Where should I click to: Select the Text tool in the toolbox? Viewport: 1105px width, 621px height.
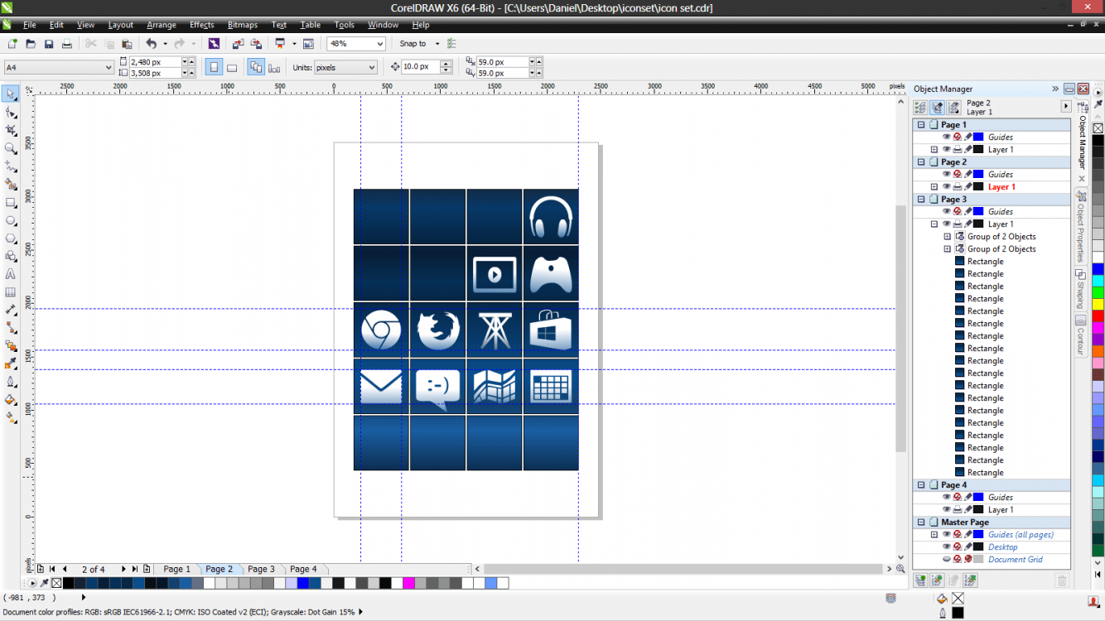click(x=10, y=274)
